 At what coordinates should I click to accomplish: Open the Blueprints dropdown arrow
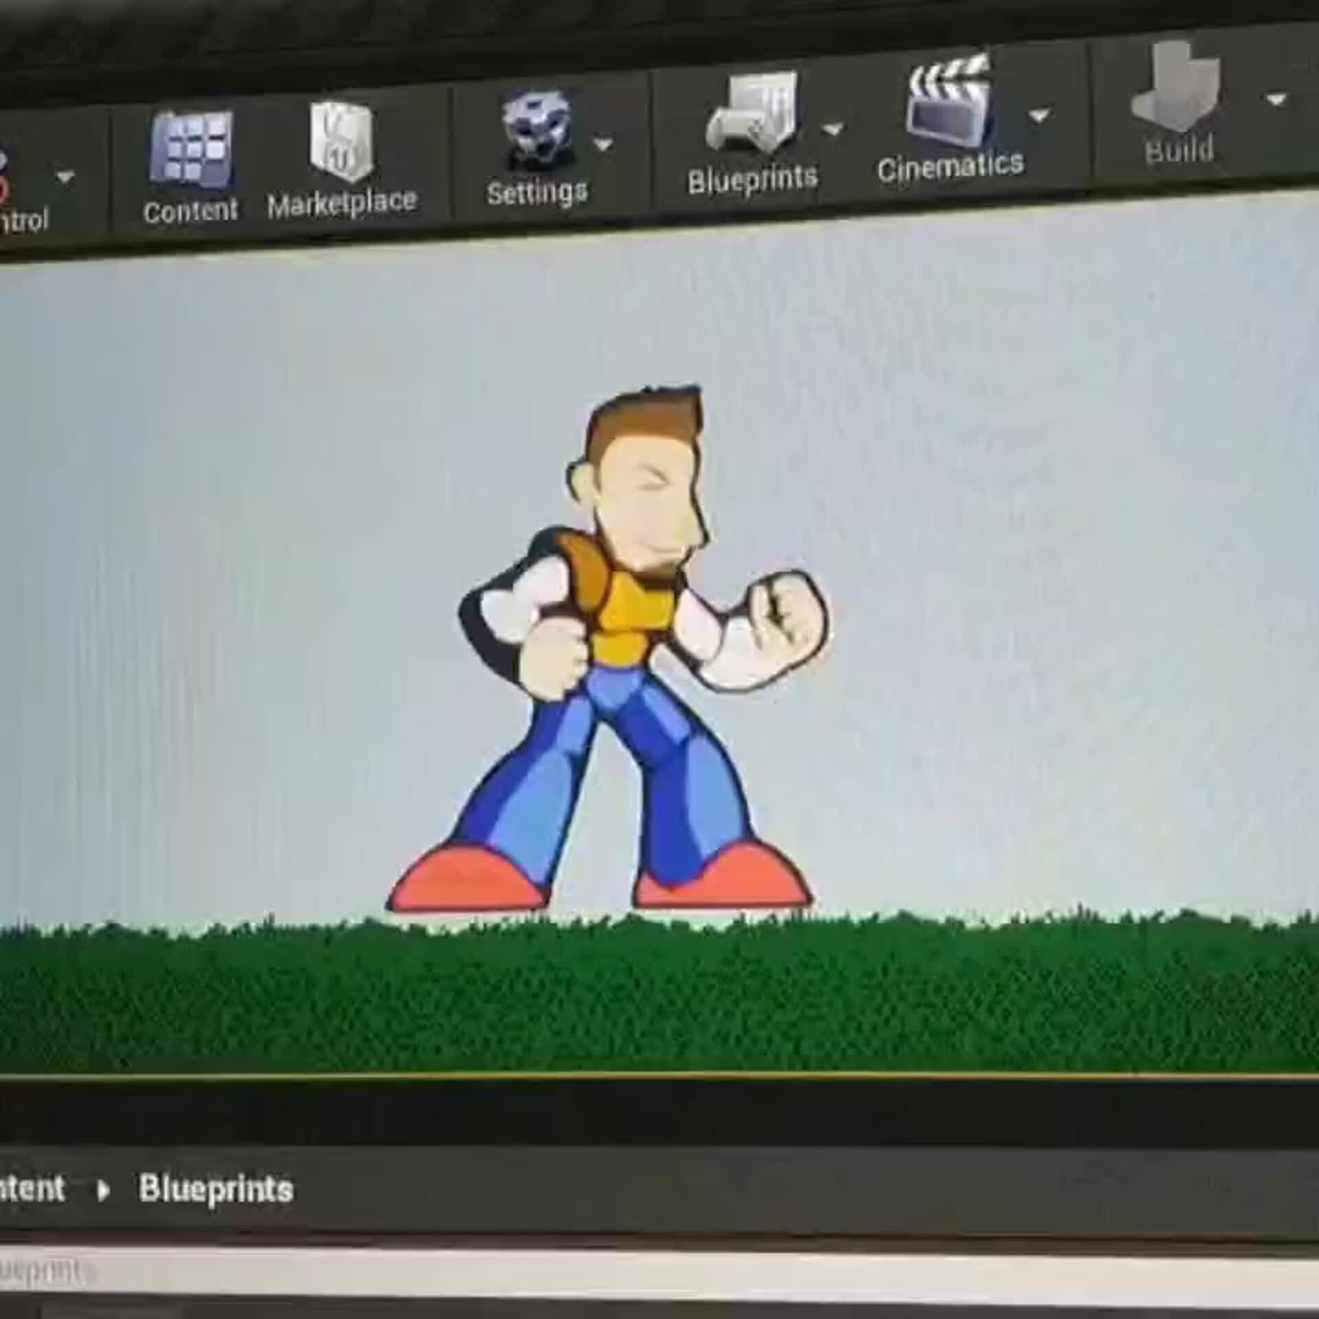pyautogui.click(x=833, y=127)
